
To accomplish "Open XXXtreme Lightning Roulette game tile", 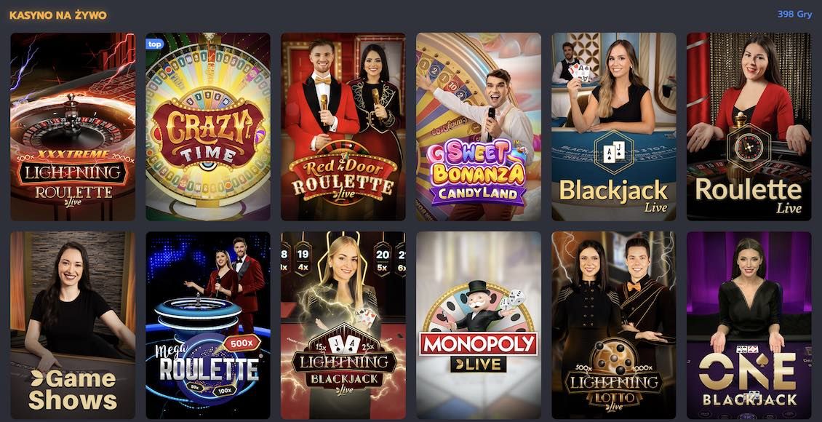I will (73, 127).
